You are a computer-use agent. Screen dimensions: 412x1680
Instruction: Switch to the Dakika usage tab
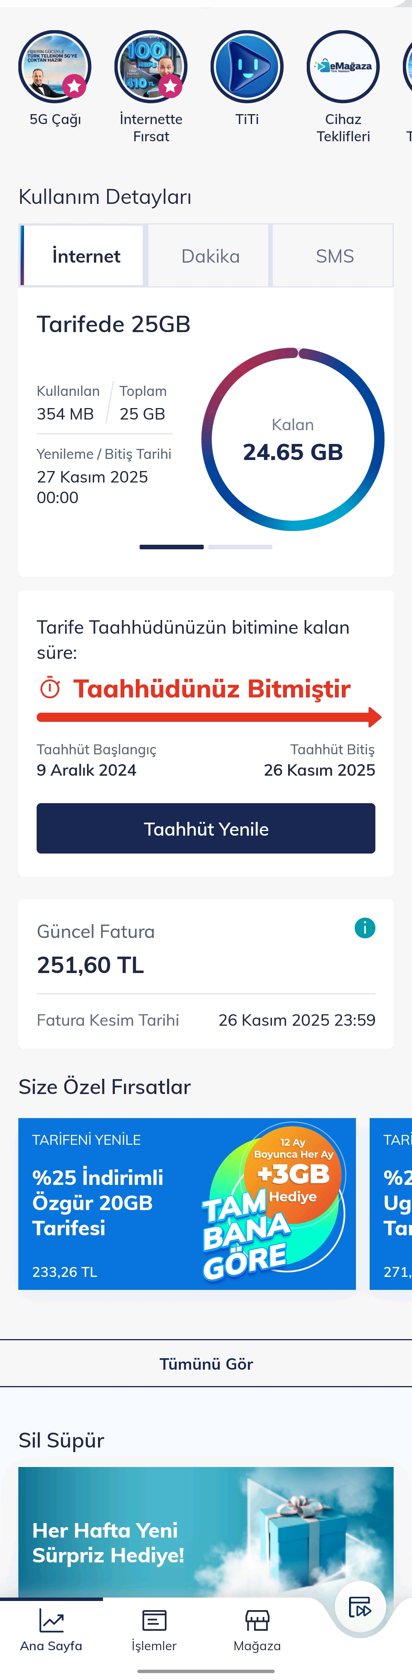[x=210, y=256]
